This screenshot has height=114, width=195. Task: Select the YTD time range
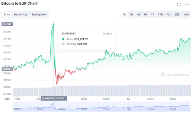(160, 14)
